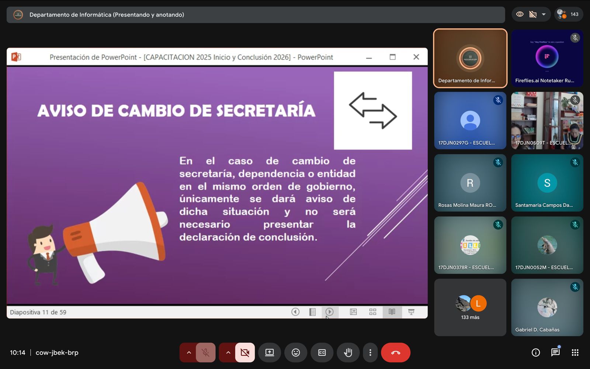Show all 143 participants
The width and height of the screenshot is (590, 369).
point(568,14)
